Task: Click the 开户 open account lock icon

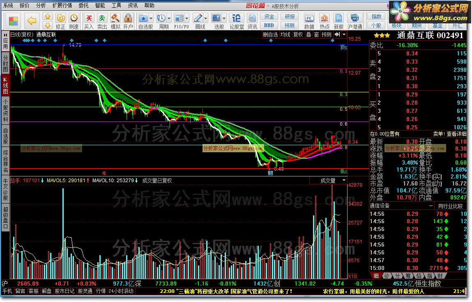Action: pos(128,18)
